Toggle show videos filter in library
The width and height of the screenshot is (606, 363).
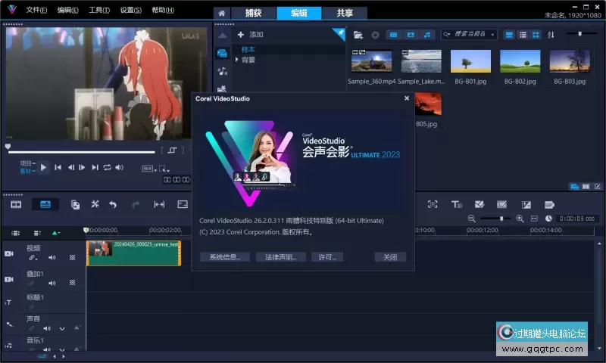[x=393, y=35]
